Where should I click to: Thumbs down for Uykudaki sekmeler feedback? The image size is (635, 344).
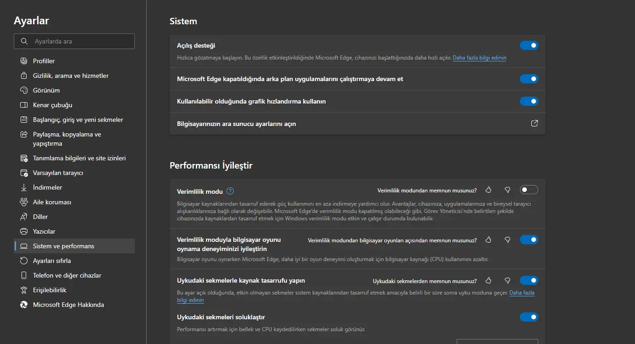pyautogui.click(x=507, y=280)
